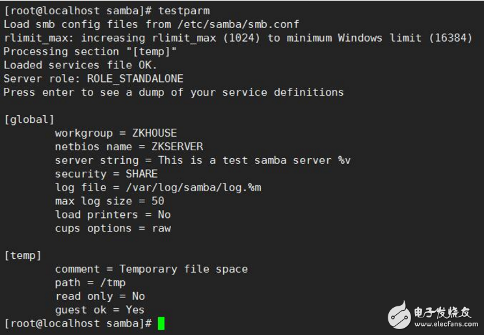
Task: Click the guest ok = Yes line
Action: [100, 310]
